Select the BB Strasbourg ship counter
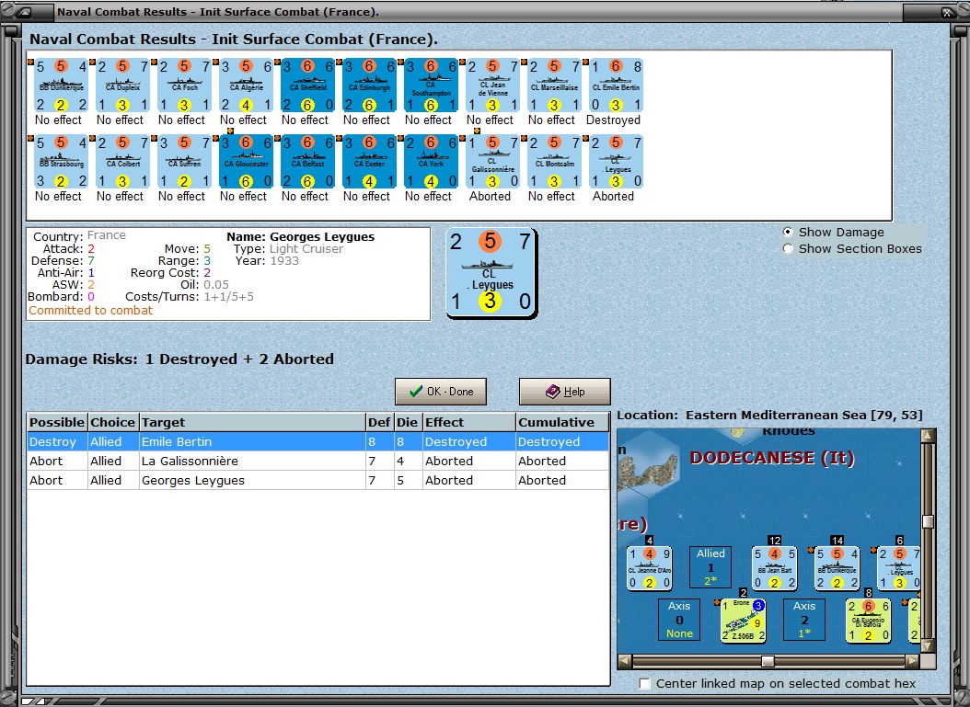Viewport: 970px width, 707px height. 61,162
